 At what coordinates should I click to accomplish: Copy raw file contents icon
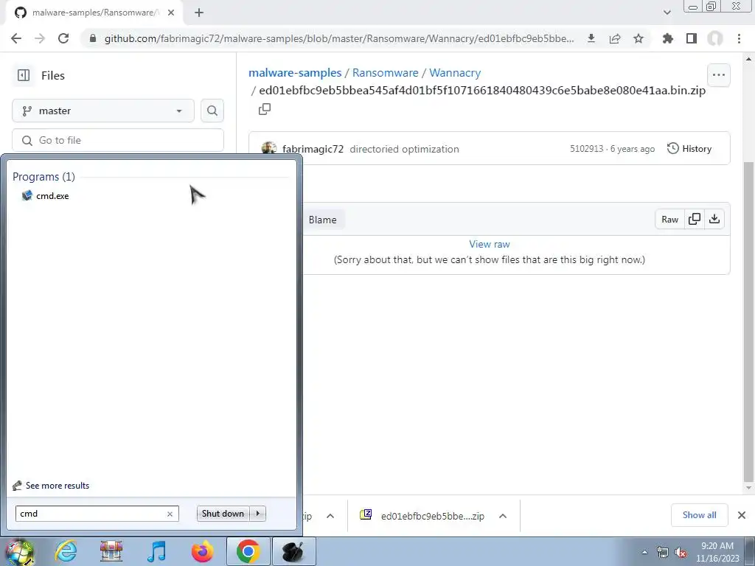click(x=695, y=220)
